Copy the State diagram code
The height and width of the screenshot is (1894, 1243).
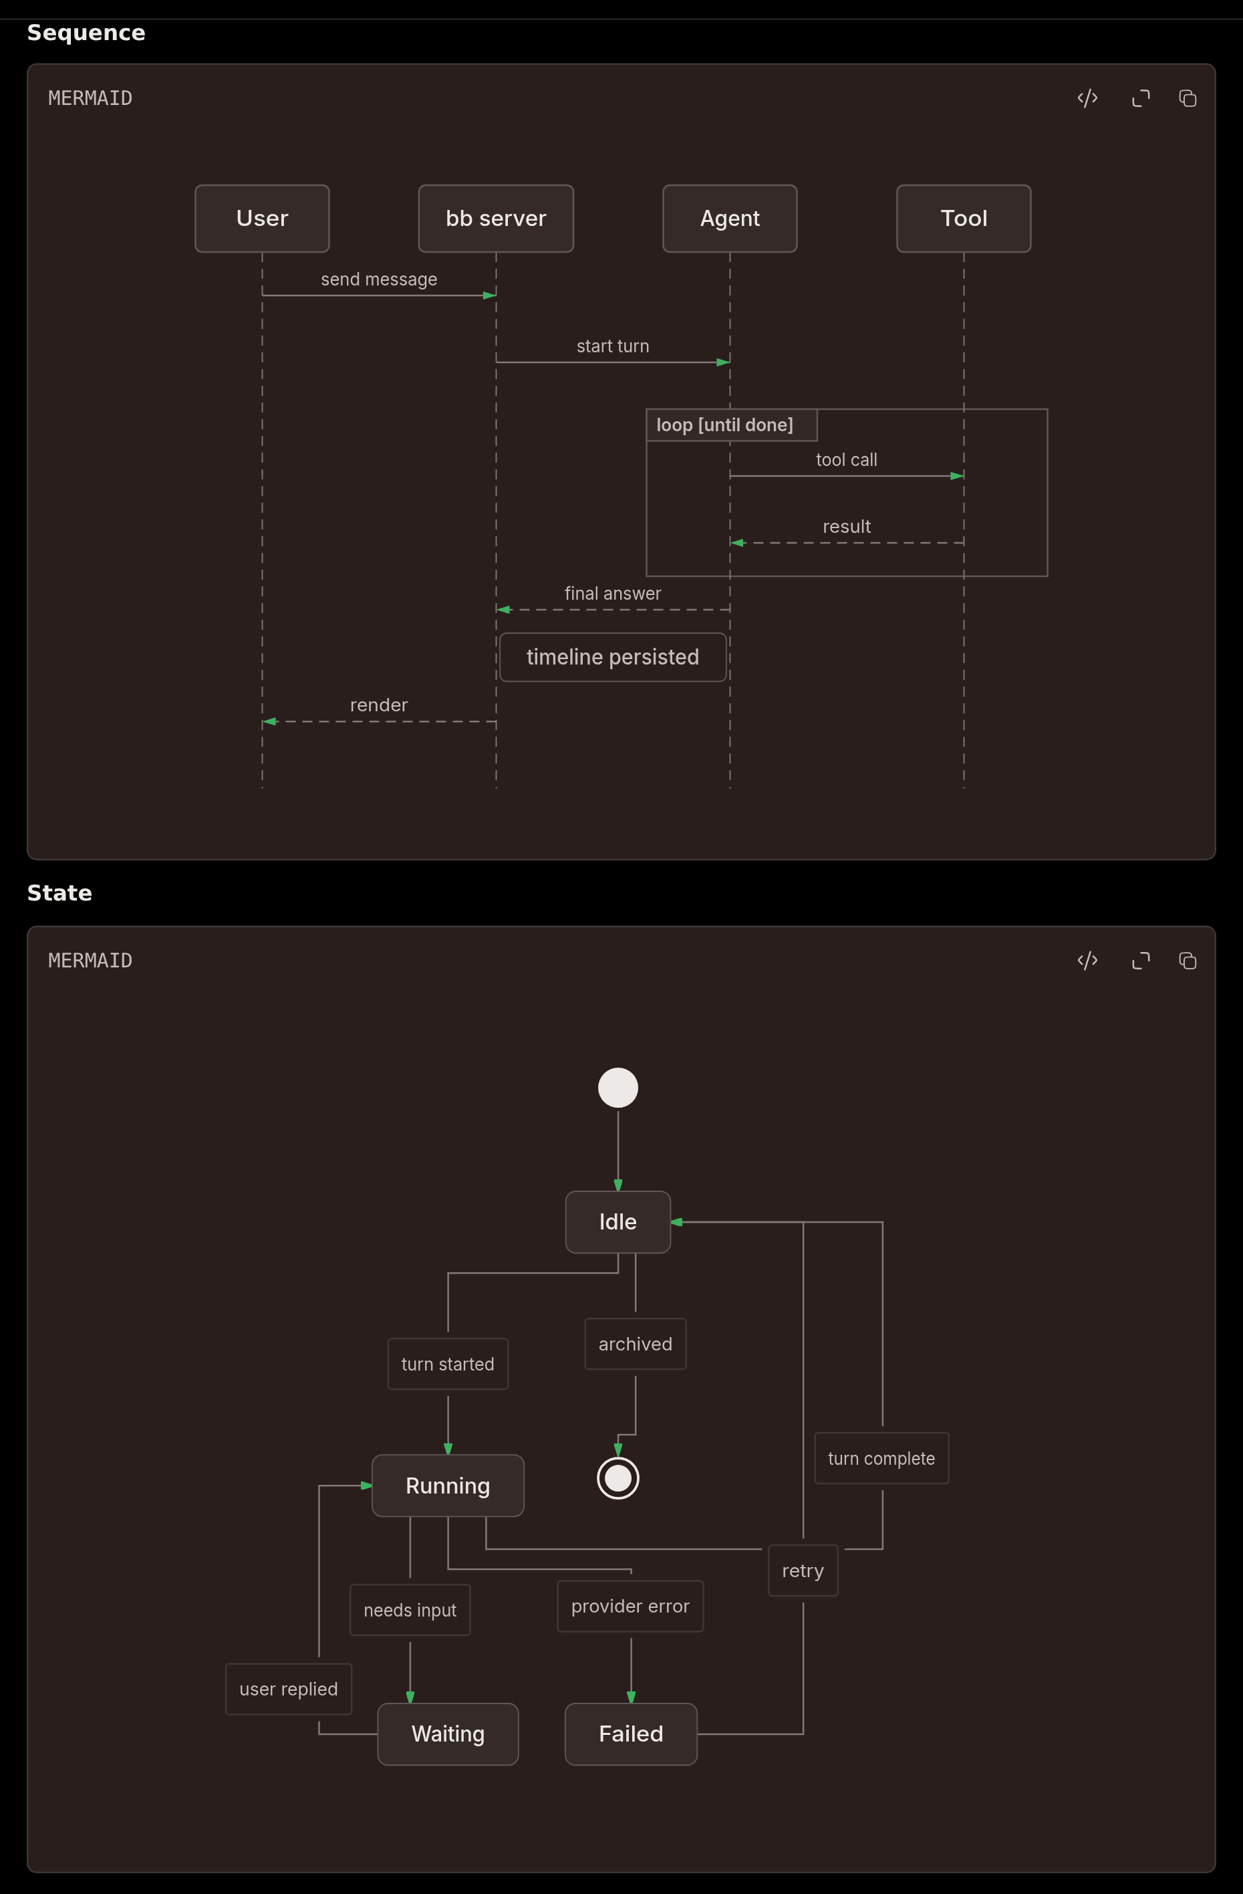coord(1188,961)
